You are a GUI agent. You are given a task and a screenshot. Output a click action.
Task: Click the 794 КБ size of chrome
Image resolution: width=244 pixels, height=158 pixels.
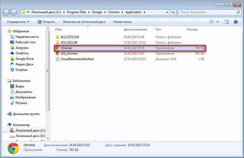click(x=199, y=48)
